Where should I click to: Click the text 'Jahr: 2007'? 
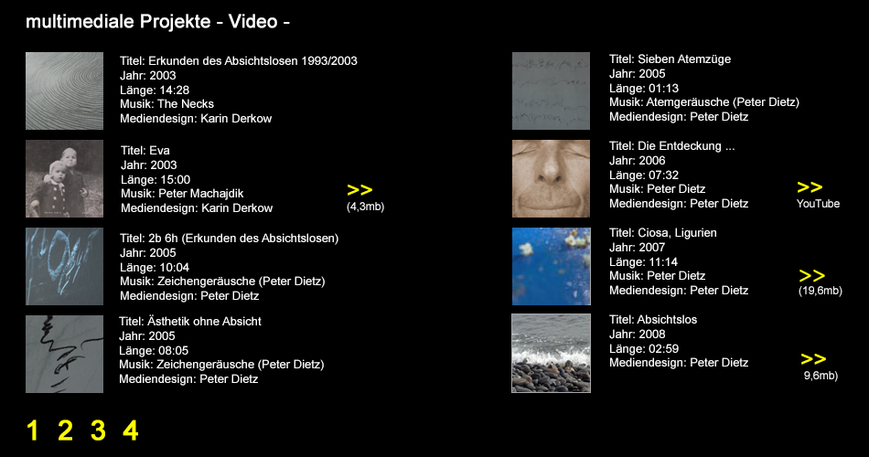click(638, 248)
